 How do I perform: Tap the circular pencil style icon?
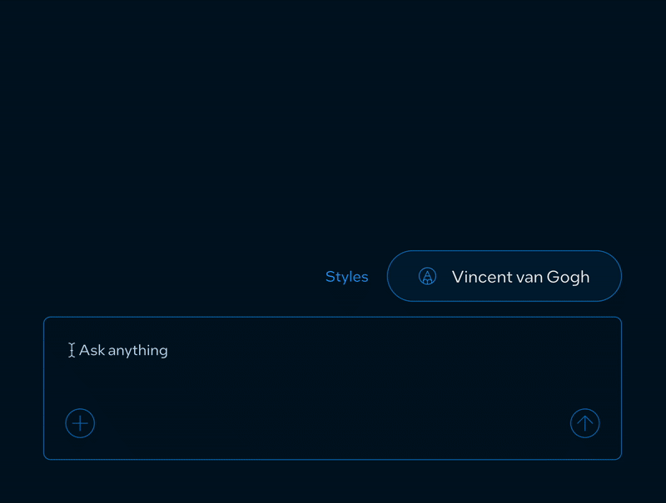coord(427,277)
